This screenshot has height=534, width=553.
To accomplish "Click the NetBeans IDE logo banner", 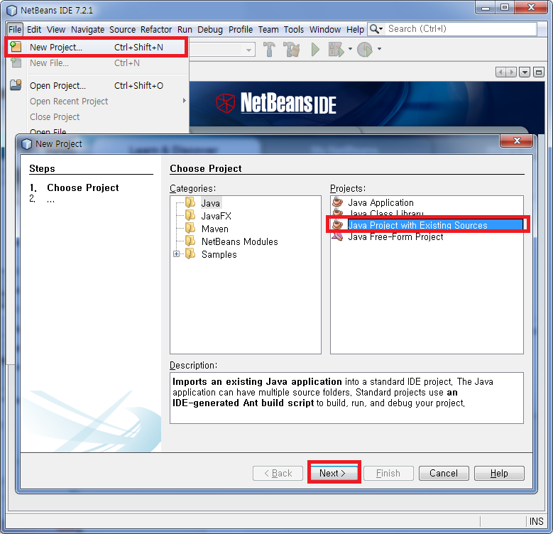I will (x=276, y=104).
